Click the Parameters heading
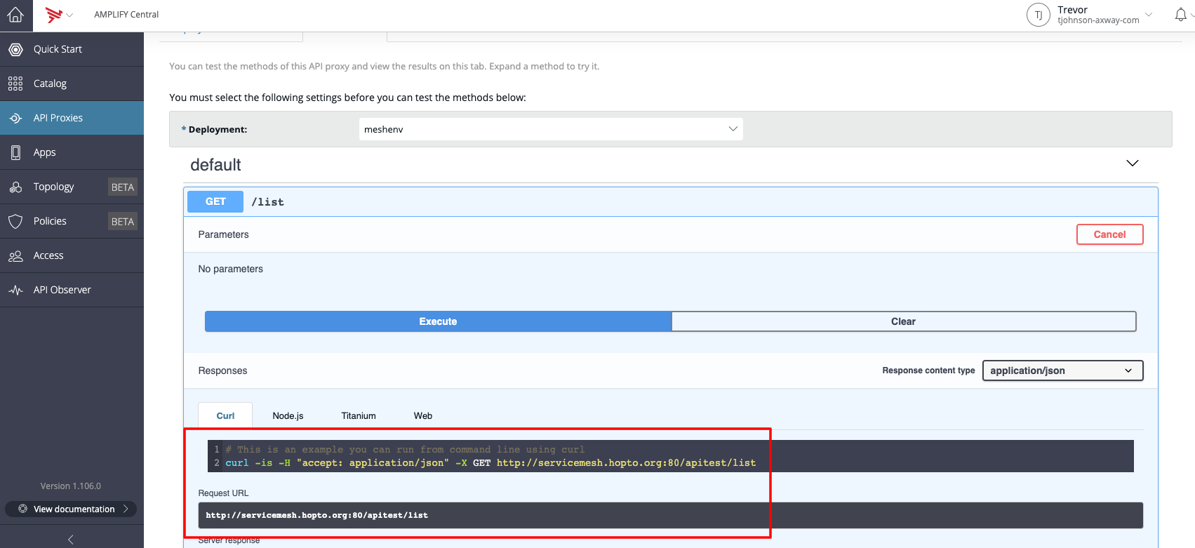 pyautogui.click(x=223, y=234)
